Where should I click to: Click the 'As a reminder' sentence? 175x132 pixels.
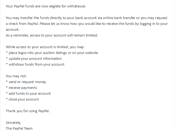click(52, 35)
